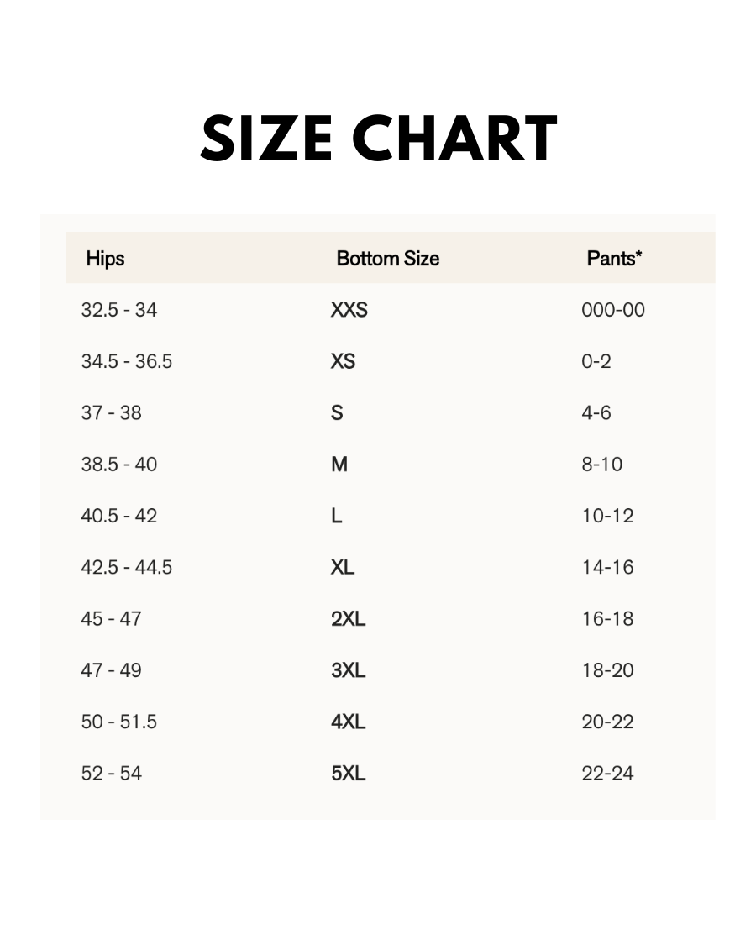
Task: Select hips range 52 - 54
Action: click(x=111, y=774)
